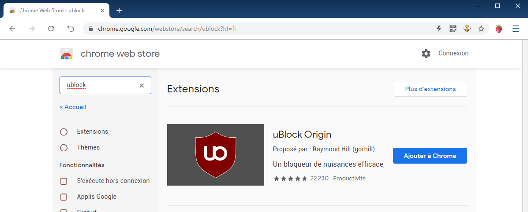Open a new browser tab
Screen dimensions: 528x212
tap(119, 11)
